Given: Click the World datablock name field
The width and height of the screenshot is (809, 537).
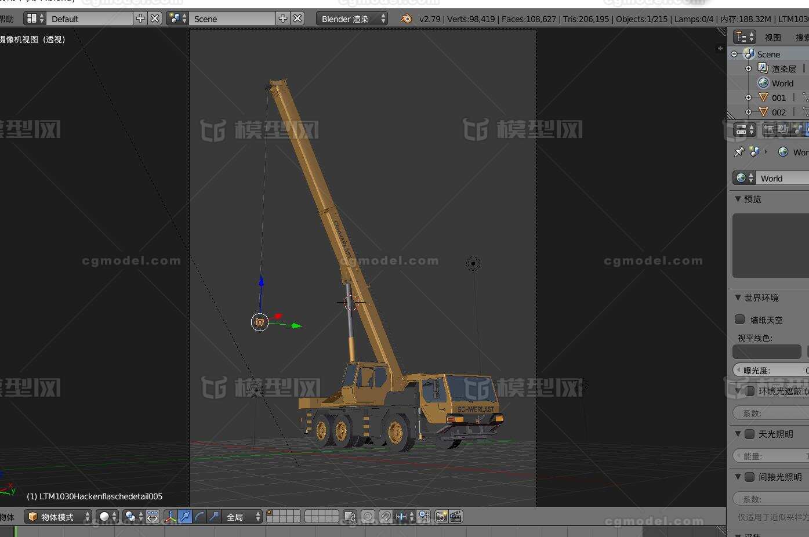Looking at the screenshot, I should (x=783, y=178).
